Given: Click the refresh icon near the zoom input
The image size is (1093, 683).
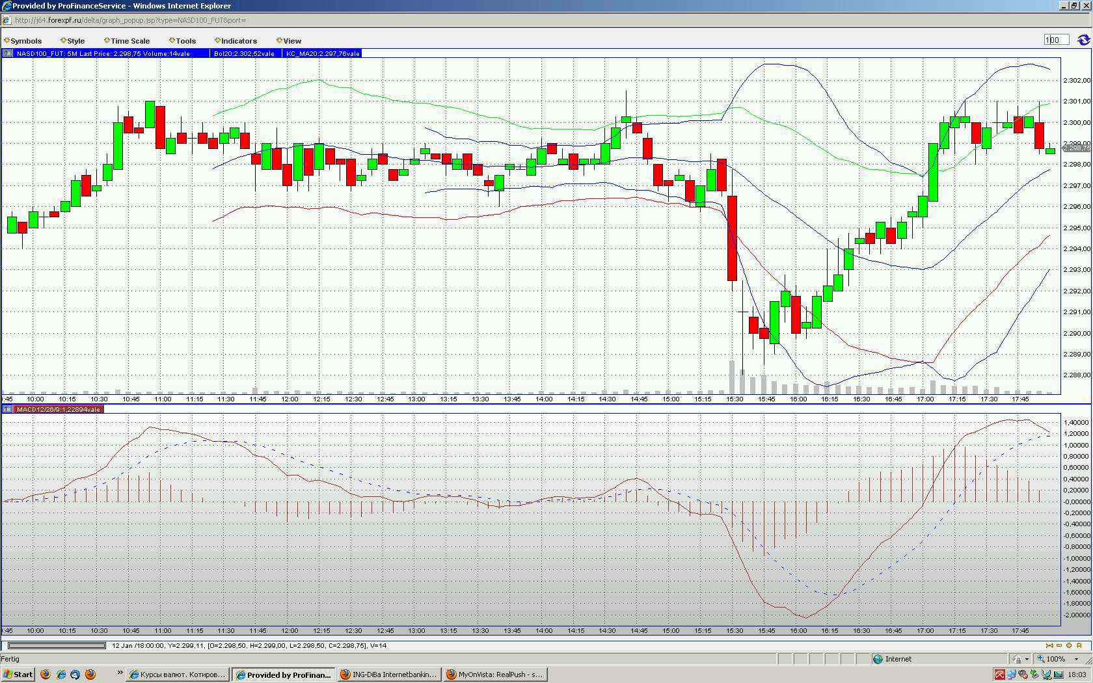Looking at the screenshot, I should click(1083, 40).
